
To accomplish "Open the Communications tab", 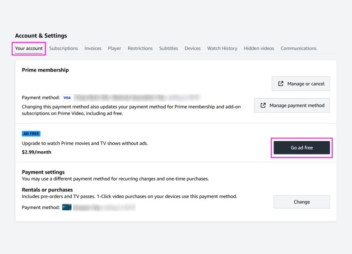I will point(298,48).
